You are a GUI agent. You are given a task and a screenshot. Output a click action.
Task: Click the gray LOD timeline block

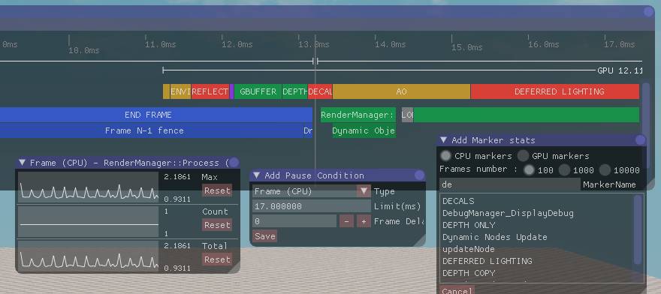(407, 115)
